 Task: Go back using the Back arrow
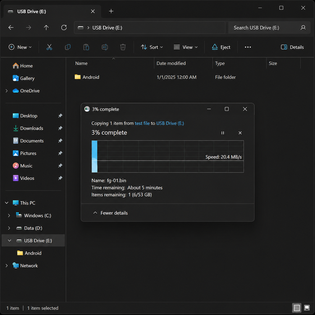click(11, 28)
